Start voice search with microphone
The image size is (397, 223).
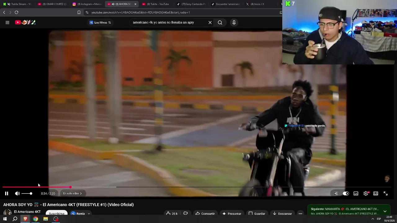234,22
